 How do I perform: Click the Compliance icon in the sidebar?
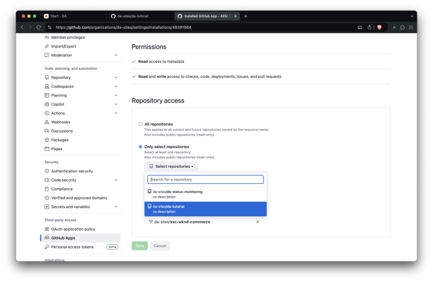[47, 189]
